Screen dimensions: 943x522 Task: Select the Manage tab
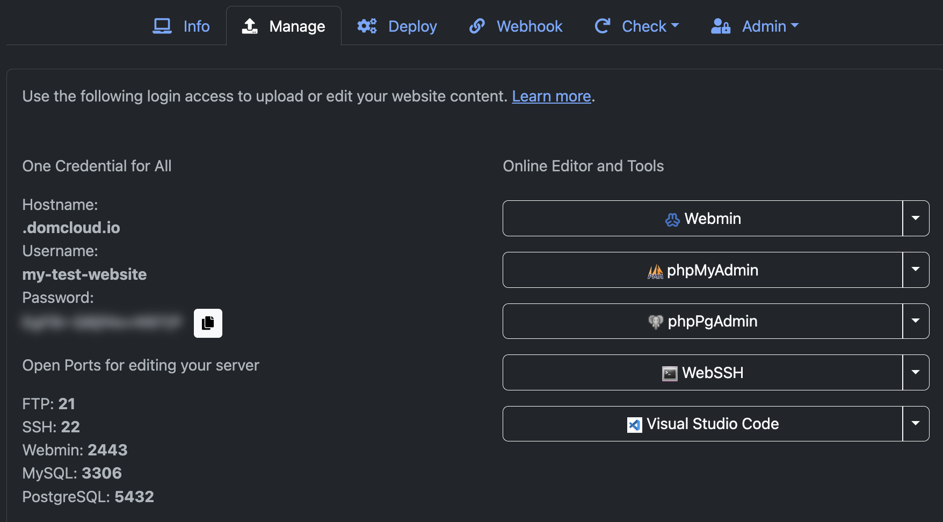pyautogui.click(x=284, y=26)
